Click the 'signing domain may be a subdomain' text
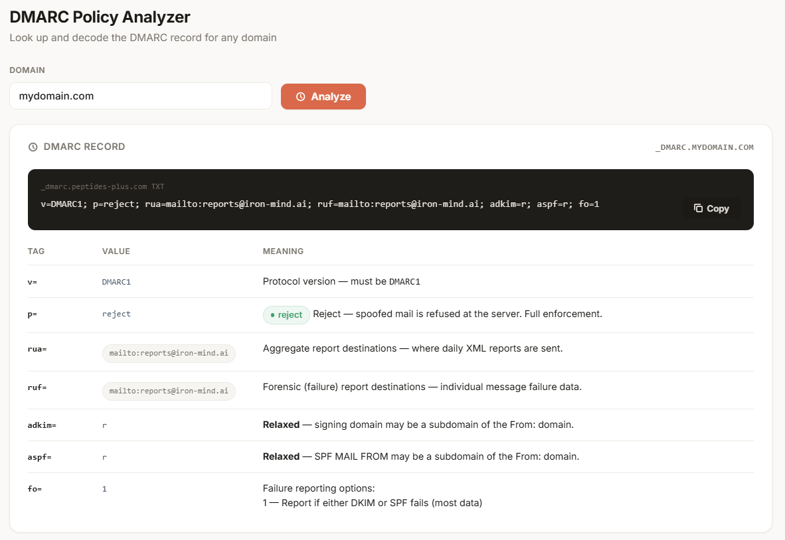The height and width of the screenshot is (540, 785). click(418, 425)
